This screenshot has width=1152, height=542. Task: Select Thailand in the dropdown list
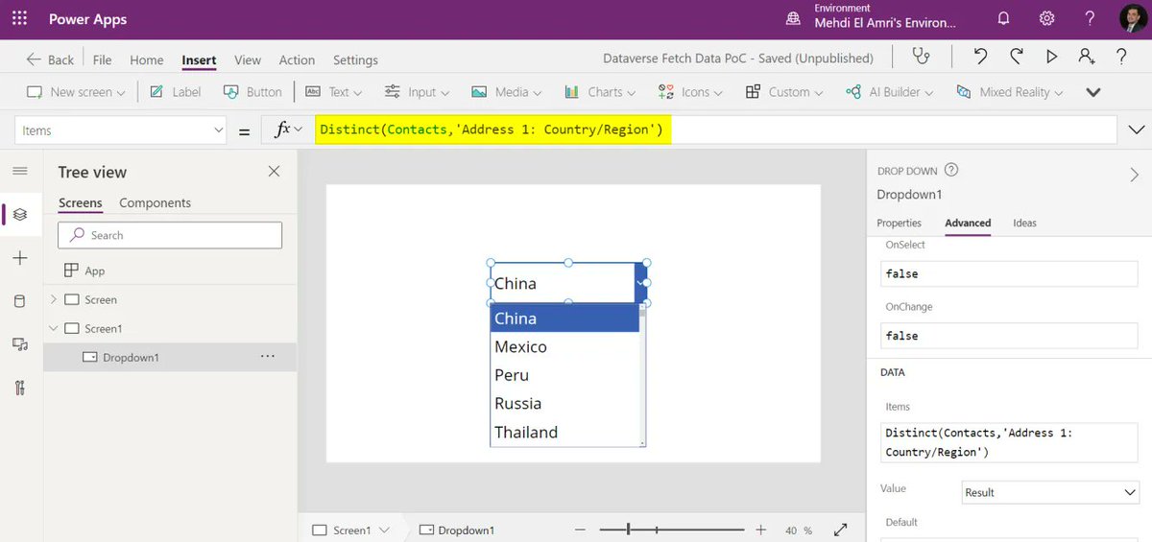click(564, 432)
